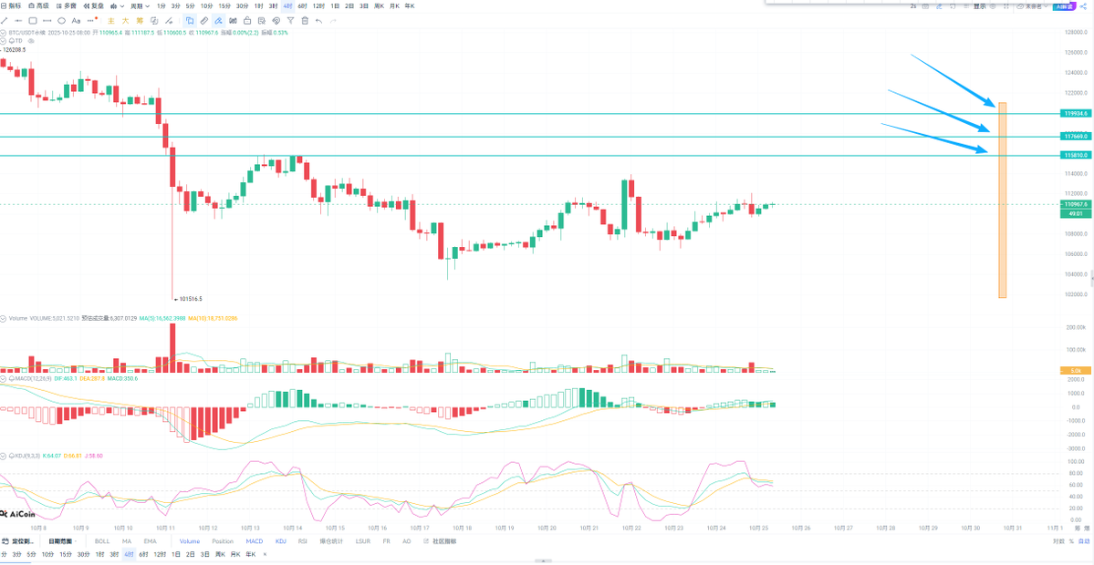This screenshot has width=1094, height=565.
Task: Toggle the BOLL indicator
Action: coord(102,541)
